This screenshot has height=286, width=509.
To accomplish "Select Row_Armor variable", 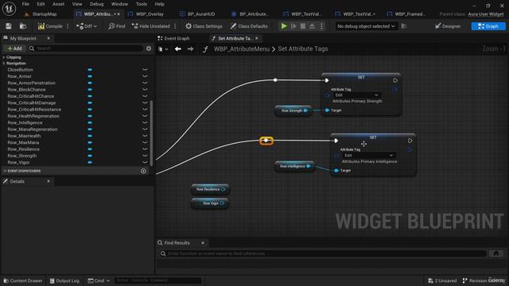I will (x=19, y=76).
